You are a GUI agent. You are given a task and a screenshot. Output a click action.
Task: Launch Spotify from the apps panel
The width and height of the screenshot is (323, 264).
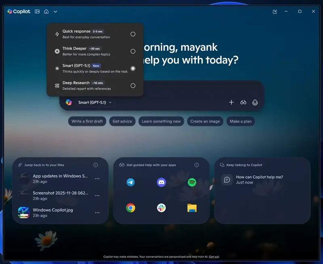192,182
